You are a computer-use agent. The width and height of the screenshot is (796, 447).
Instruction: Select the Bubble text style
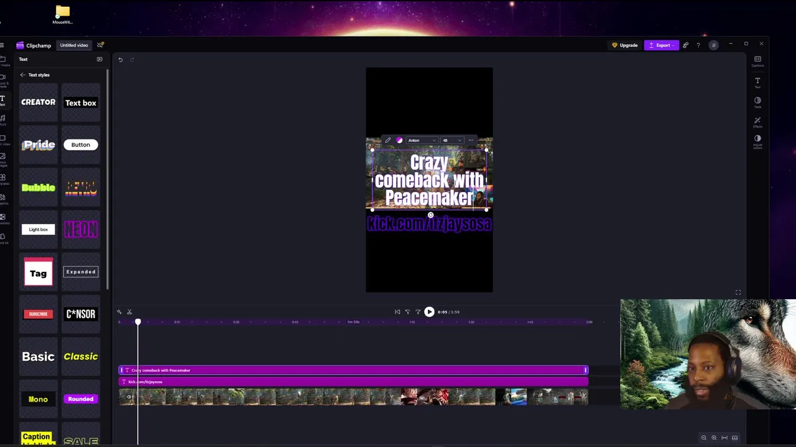click(39, 187)
